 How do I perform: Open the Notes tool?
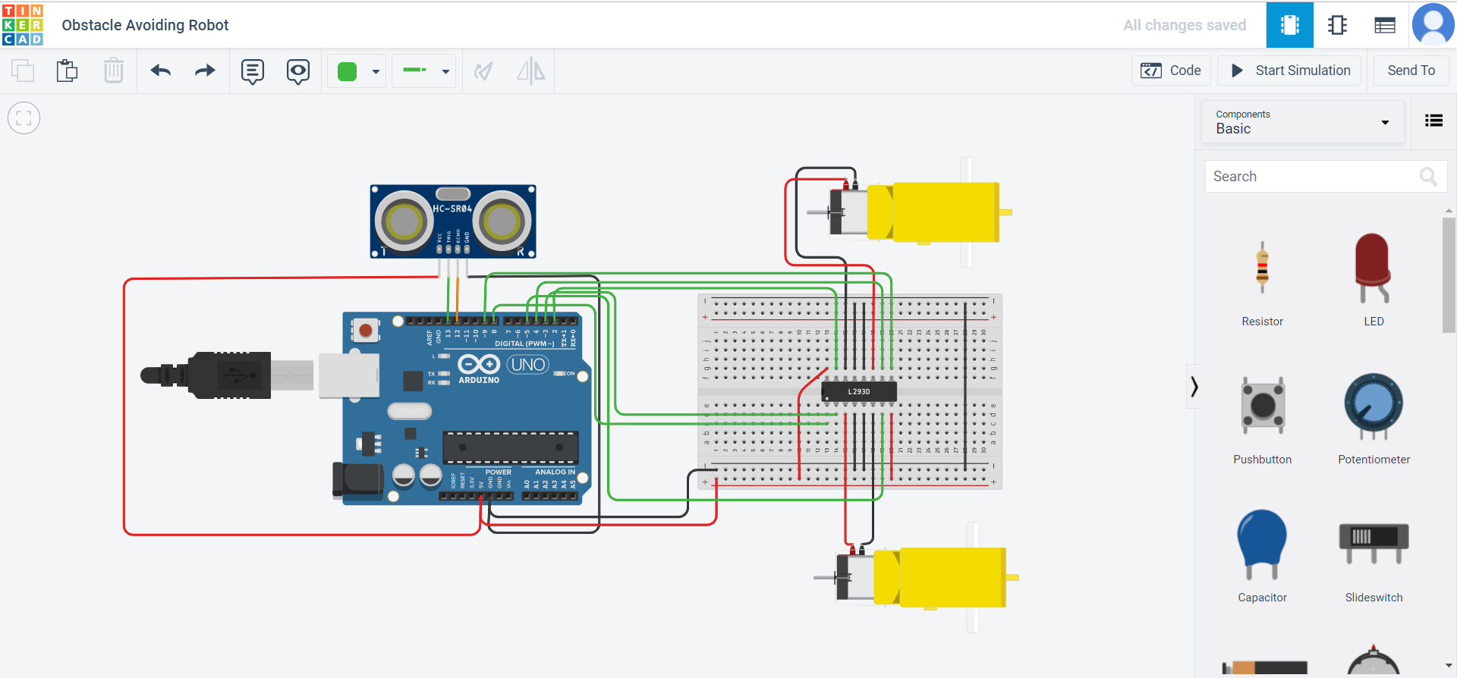tap(253, 71)
